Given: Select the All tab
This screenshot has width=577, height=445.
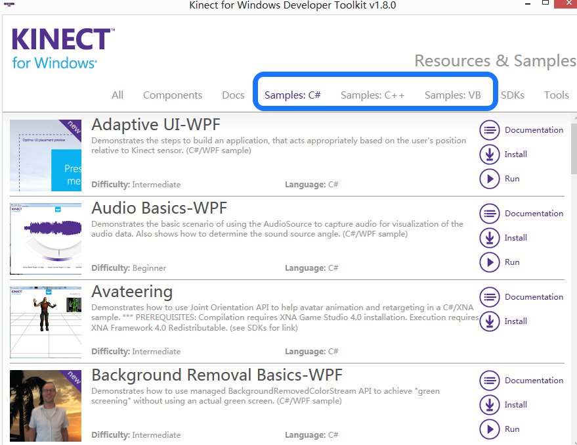Looking at the screenshot, I should [118, 95].
